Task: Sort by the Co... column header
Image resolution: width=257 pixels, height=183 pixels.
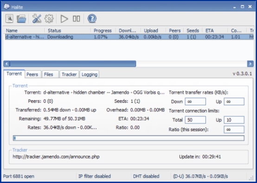Action: click(x=236, y=31)
